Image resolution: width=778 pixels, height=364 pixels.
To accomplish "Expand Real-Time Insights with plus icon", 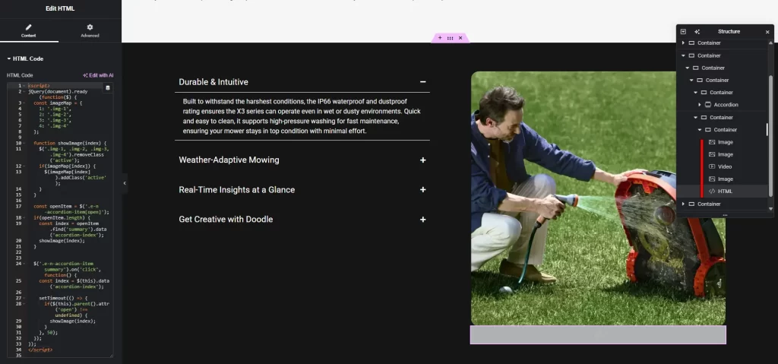I will [422, 190].
